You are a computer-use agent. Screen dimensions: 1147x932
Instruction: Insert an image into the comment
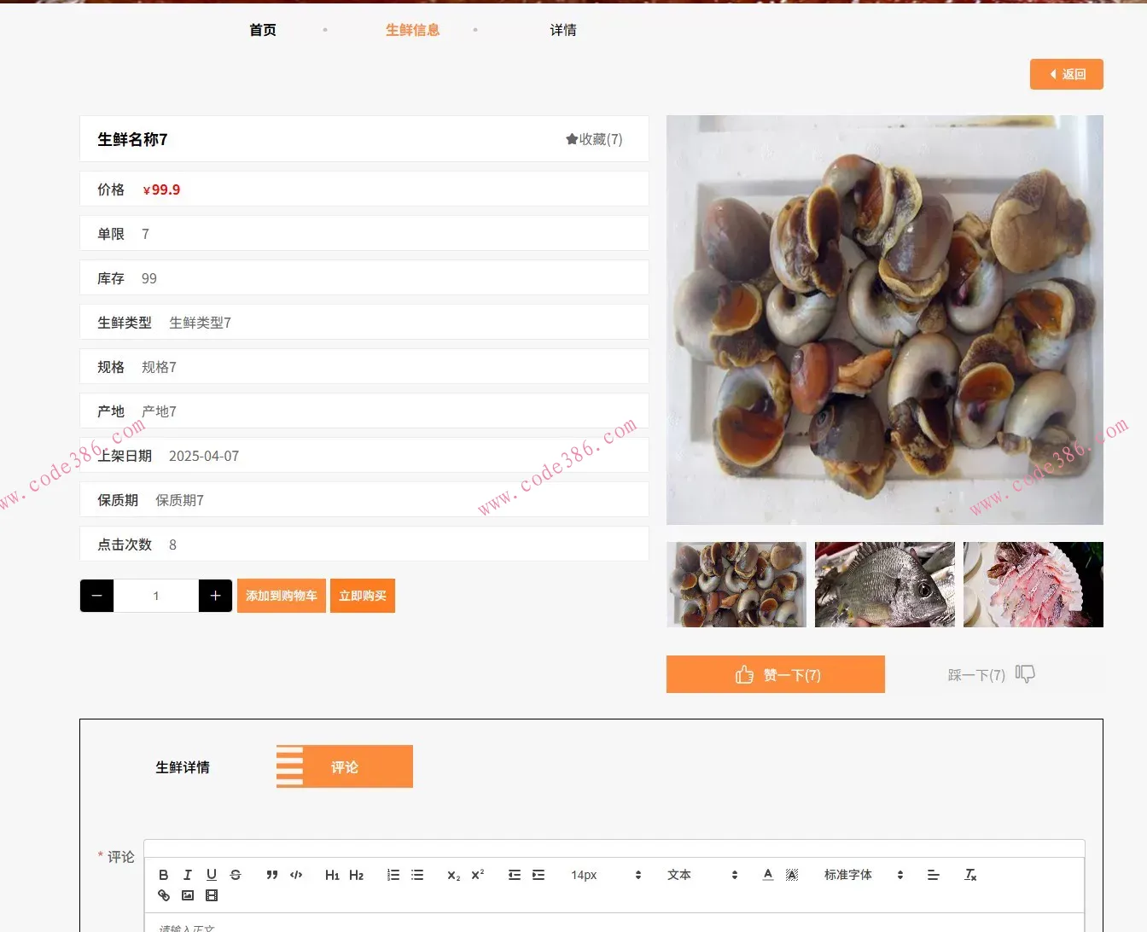[x=187, y=895]
